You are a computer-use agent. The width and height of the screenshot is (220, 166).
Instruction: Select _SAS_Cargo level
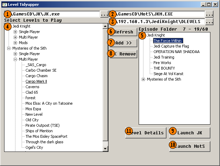click(36, 65)
